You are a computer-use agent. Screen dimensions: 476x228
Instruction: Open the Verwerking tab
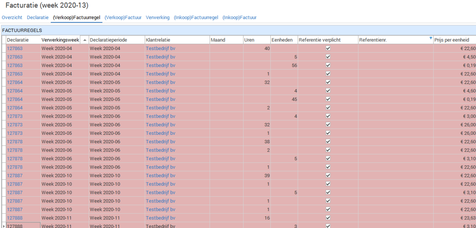(158, 18)
